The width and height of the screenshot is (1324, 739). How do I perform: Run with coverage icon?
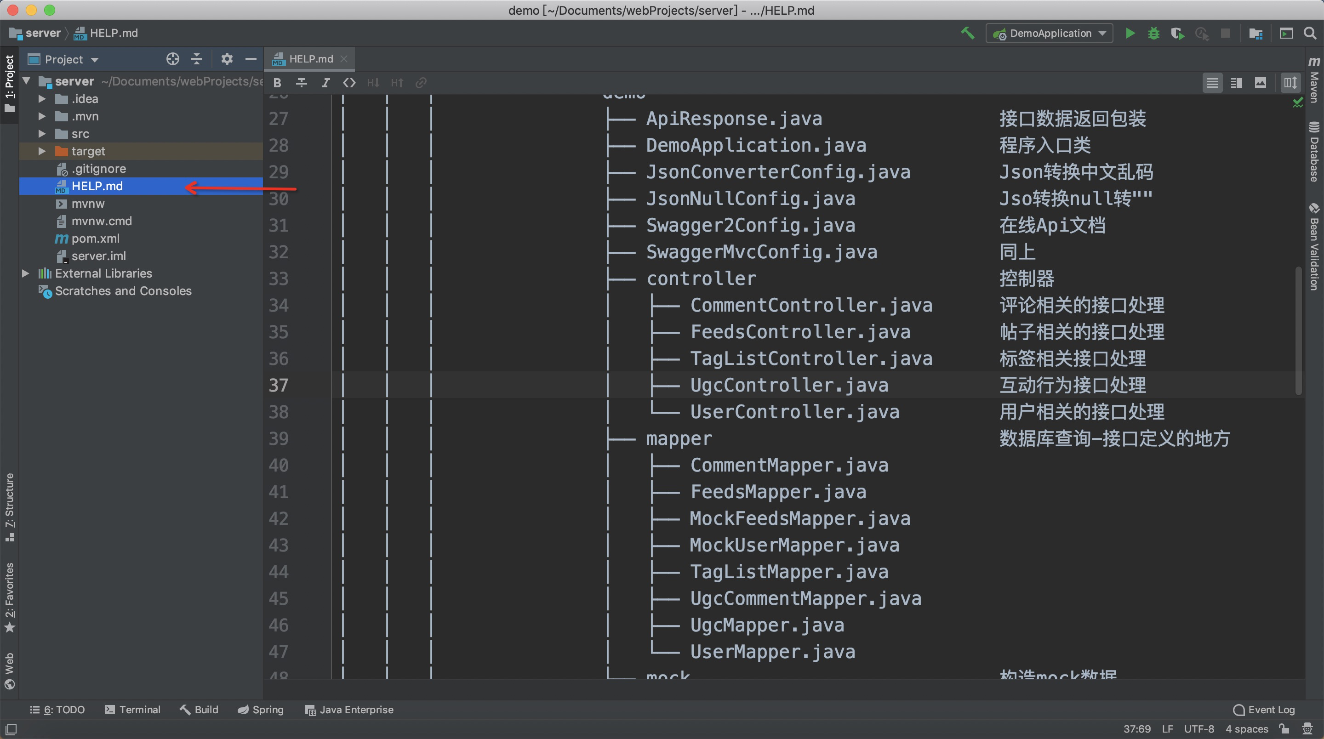(1177, 34)
